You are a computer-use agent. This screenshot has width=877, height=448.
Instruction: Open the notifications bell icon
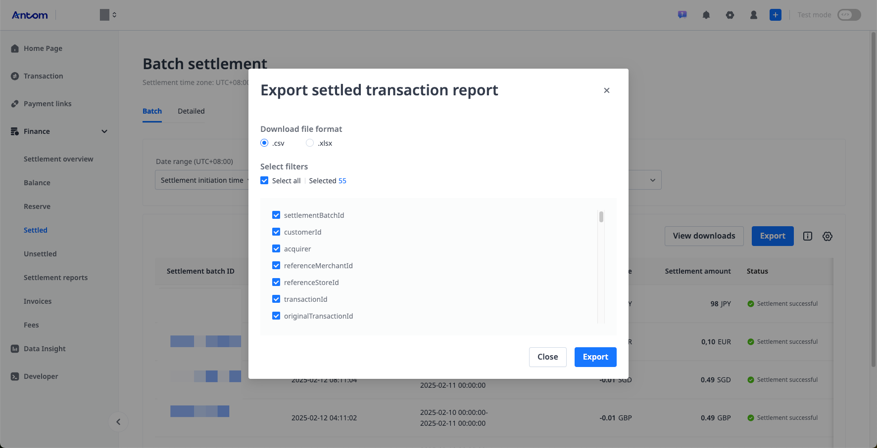(706, 15)
